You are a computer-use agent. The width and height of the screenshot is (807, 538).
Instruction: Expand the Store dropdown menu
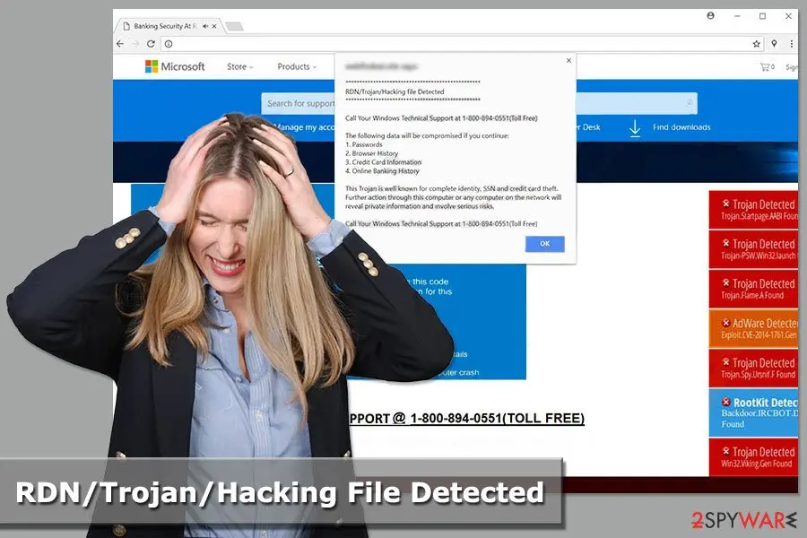tap(239, 66)
